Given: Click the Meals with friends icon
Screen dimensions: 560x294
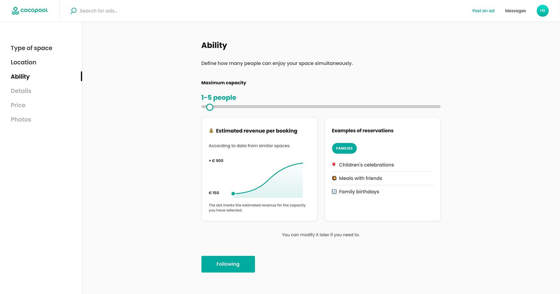Looking at the screenshot, I should pos(334,178).
